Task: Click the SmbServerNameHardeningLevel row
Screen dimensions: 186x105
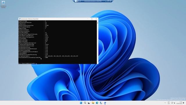Action: pyautogui.click(x=32, y=43)
